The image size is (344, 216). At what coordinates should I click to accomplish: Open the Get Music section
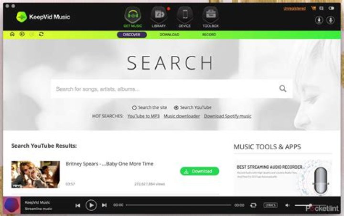[x=133, y=17]
